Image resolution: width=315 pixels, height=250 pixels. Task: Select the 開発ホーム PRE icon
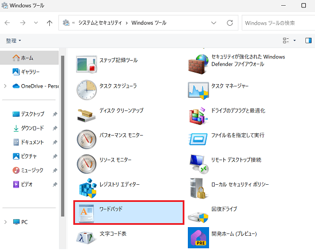tap(199, 238)
